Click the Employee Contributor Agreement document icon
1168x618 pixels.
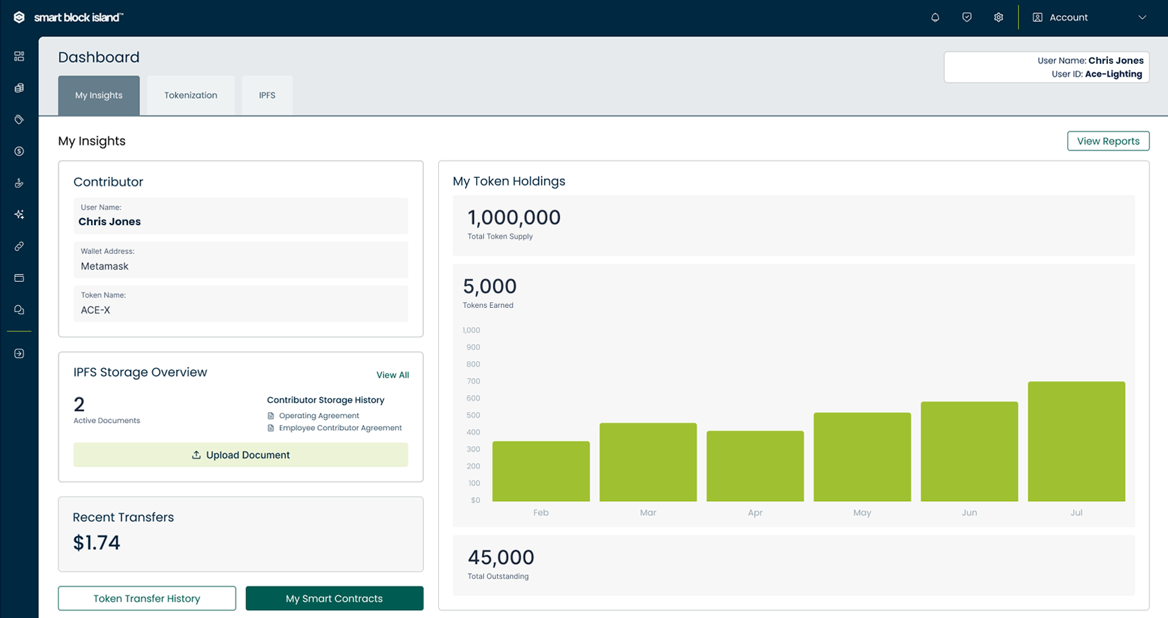click(271, 428)
